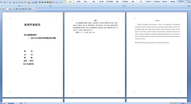The height and width of the screenshot is (104, 191).
Task: Apply strikethrough formatting
Action: [x=14, y=3]
